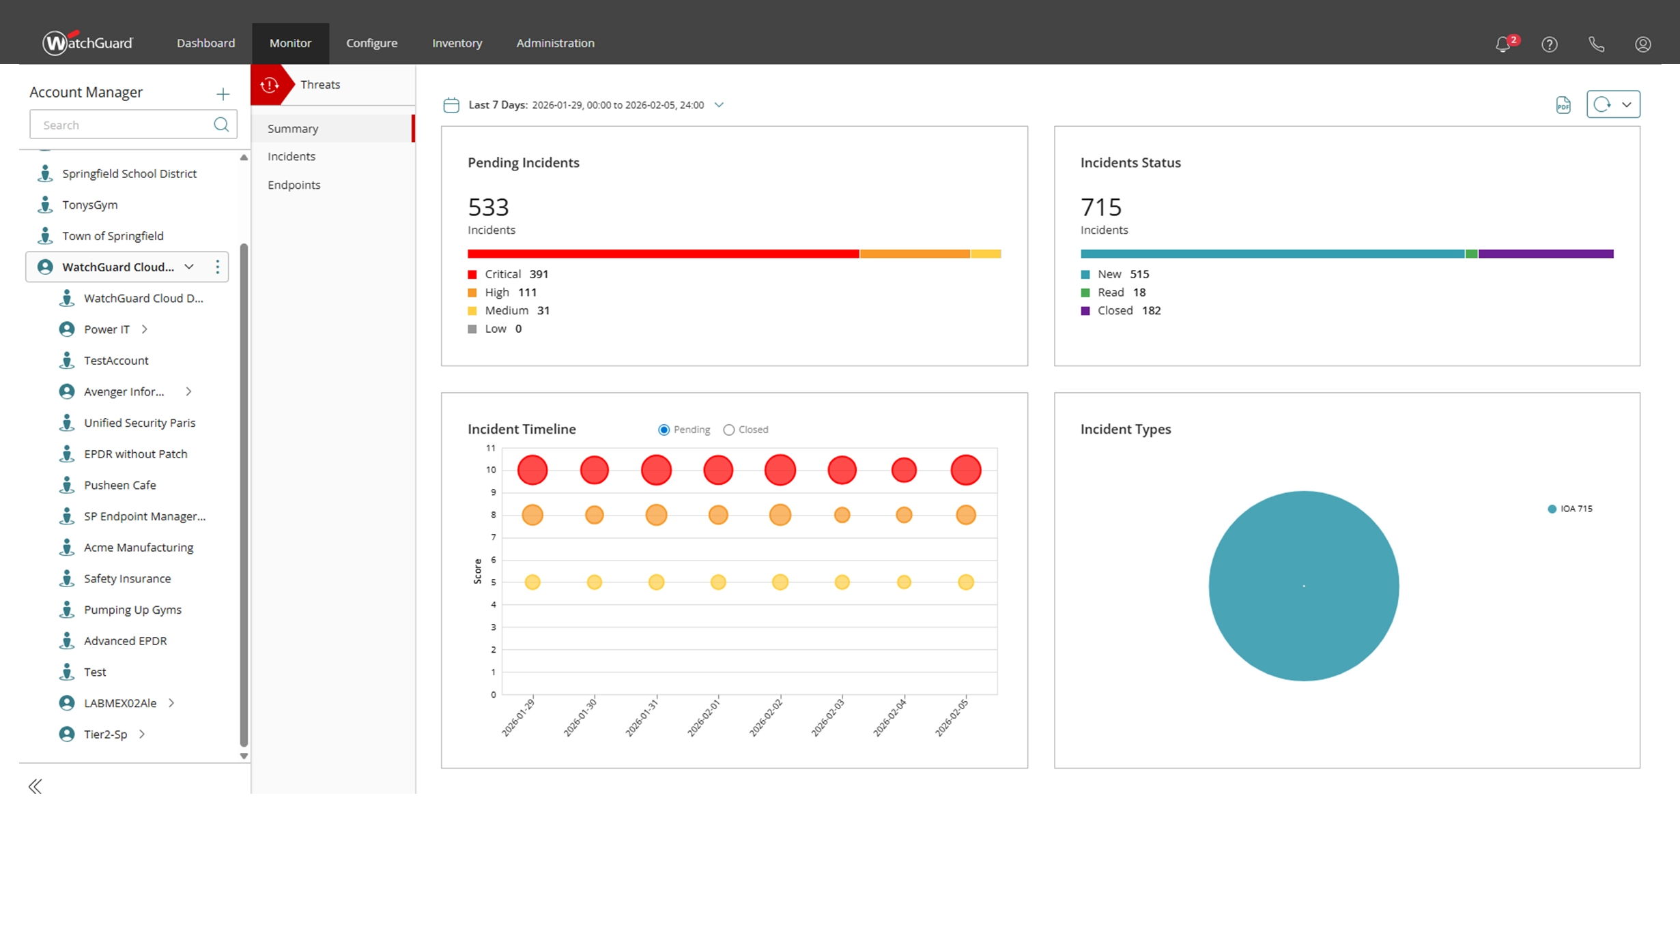Viewport: 1680px width, 952px height.
Task: Toggle the IOA 715 legend item
Action: 1570,509
